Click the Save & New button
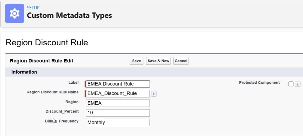 tap(158, 61)
